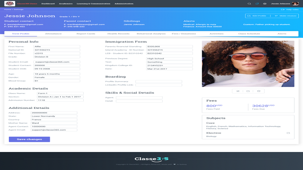Click the Gender field showing Female

[x=57, y=78]
